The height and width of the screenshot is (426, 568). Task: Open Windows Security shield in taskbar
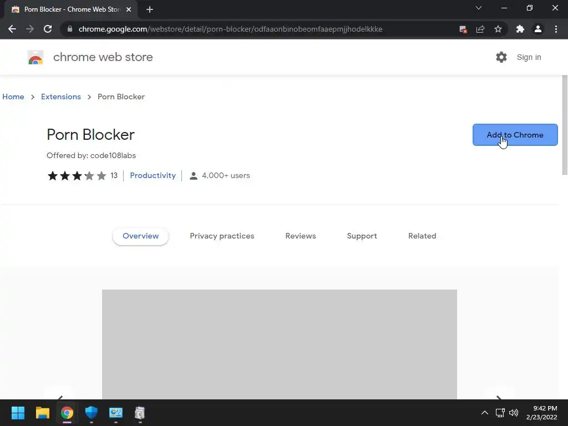tap(92, 413)
